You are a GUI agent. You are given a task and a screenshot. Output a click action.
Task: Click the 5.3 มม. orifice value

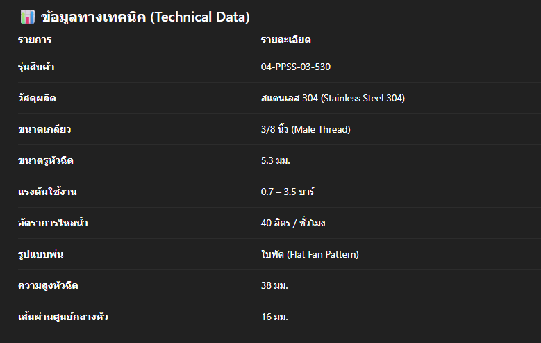pos(276,161)
